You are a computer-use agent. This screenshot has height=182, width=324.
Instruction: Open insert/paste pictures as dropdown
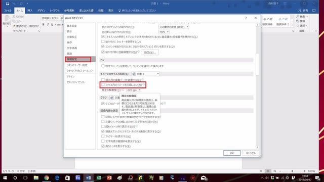(x=164, y=32)
